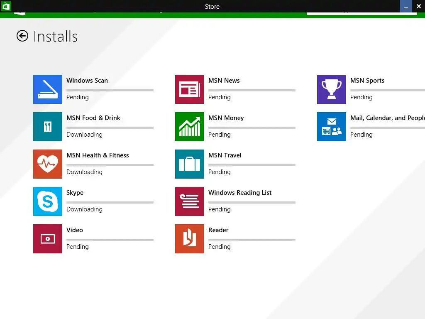Click the MSN Travel title
The height and width of the screenshot is (319, 425).
pyautogui.click(x=225, y=155)
